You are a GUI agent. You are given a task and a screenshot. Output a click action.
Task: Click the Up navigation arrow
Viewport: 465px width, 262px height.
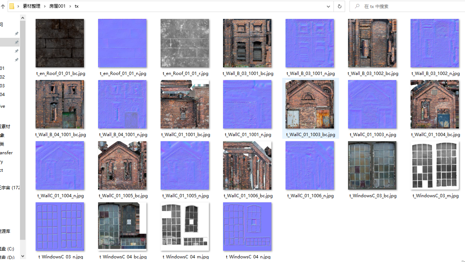pyautogui.click(x=3, y=7)
